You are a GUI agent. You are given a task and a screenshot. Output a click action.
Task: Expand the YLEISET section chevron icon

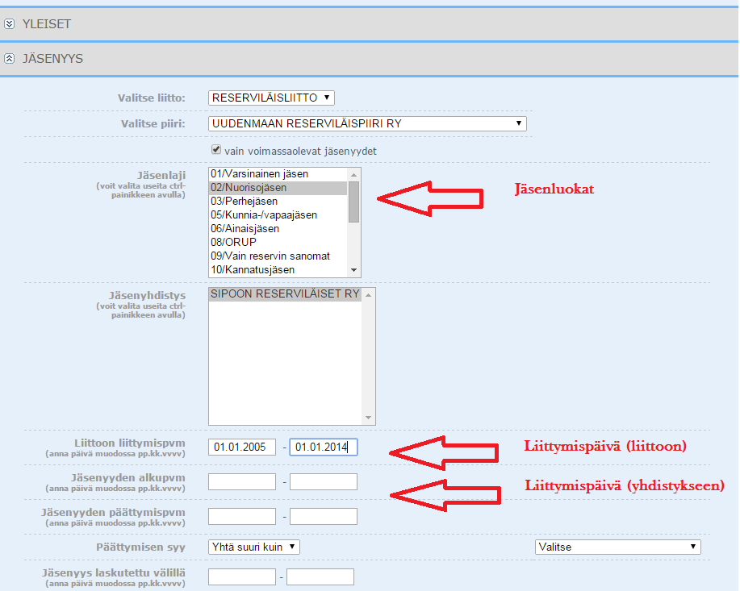pyautogui.click(x=9, y=23)
